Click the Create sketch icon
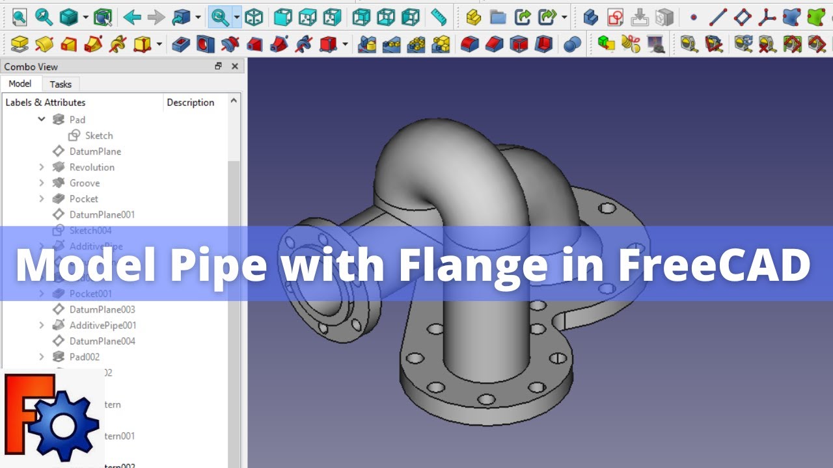Screen dimensions: 833x468 [615, 17]
